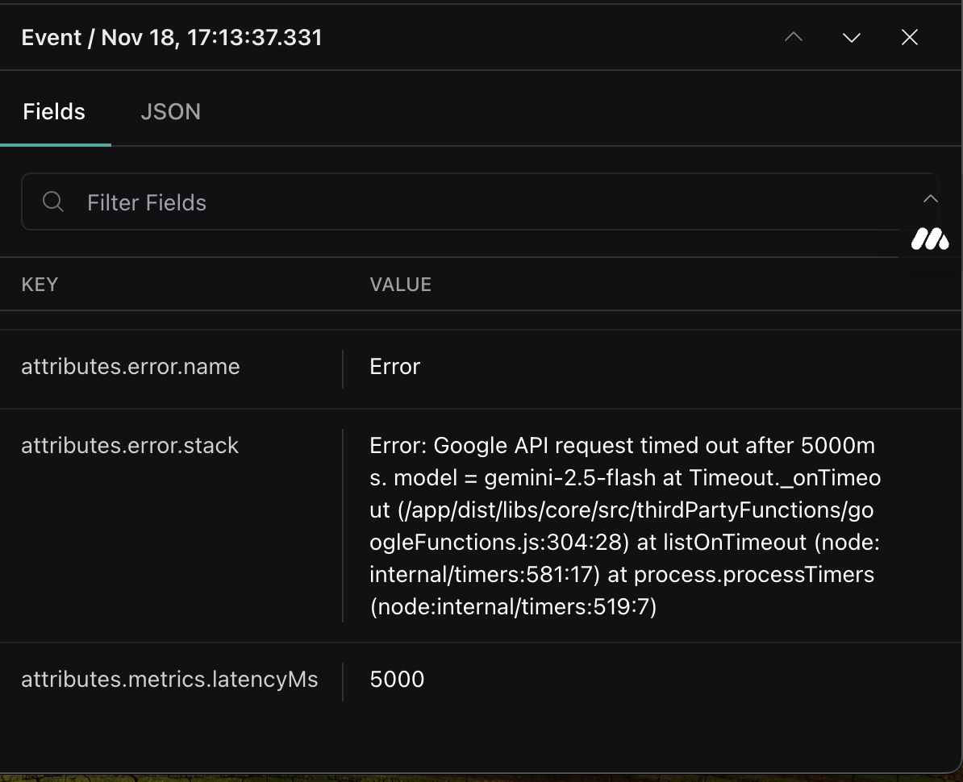Focus the Filter Fields search box
This screenshot has width=963, height=782.
tap(484, 202)
